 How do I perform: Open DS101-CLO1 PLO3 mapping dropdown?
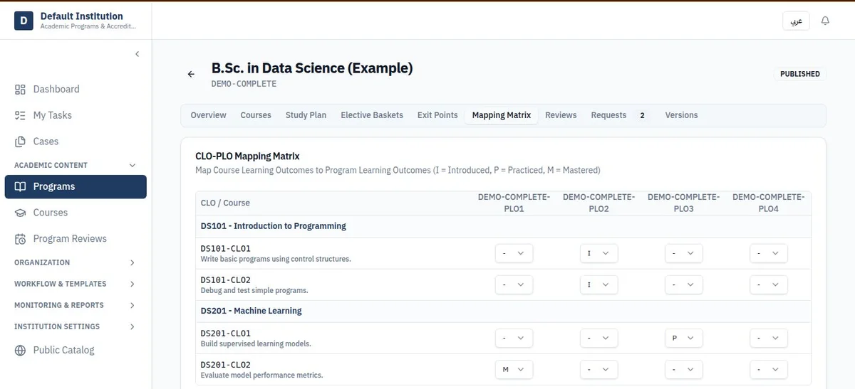click(x=683, y=253)
